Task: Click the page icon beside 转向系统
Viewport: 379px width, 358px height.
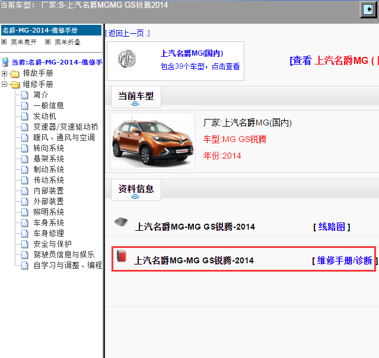Action: (x=25, y=149)
